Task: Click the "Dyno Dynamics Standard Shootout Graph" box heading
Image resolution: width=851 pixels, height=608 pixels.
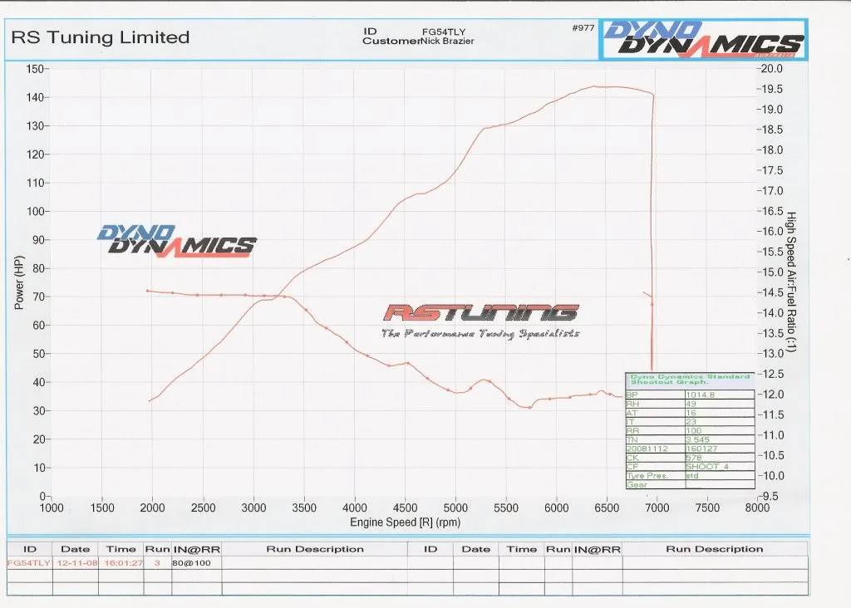Action: [690, 379]
